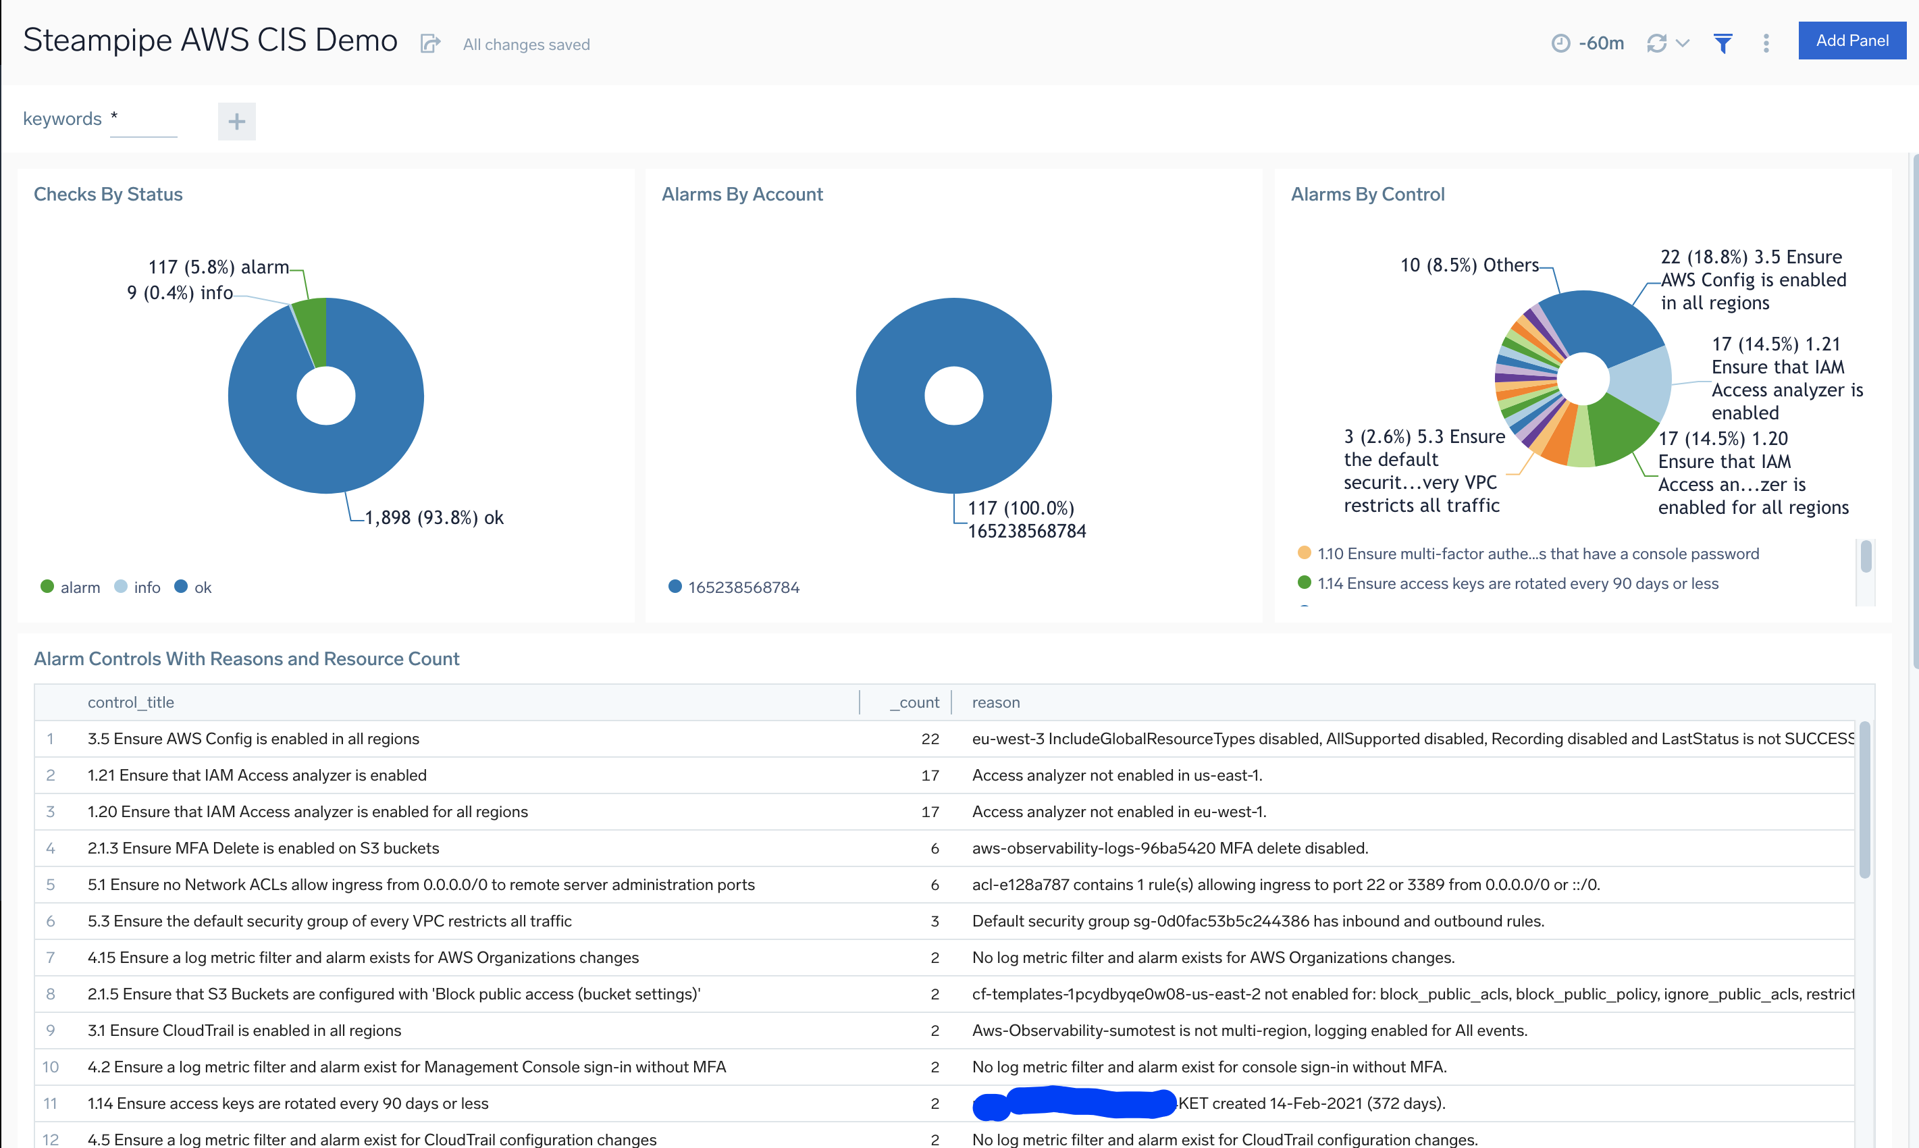Image resolution: width=1919 pixels, height=1148 pixels.
Task: Open the time range clock icon
Action: tap(1560, 43)
